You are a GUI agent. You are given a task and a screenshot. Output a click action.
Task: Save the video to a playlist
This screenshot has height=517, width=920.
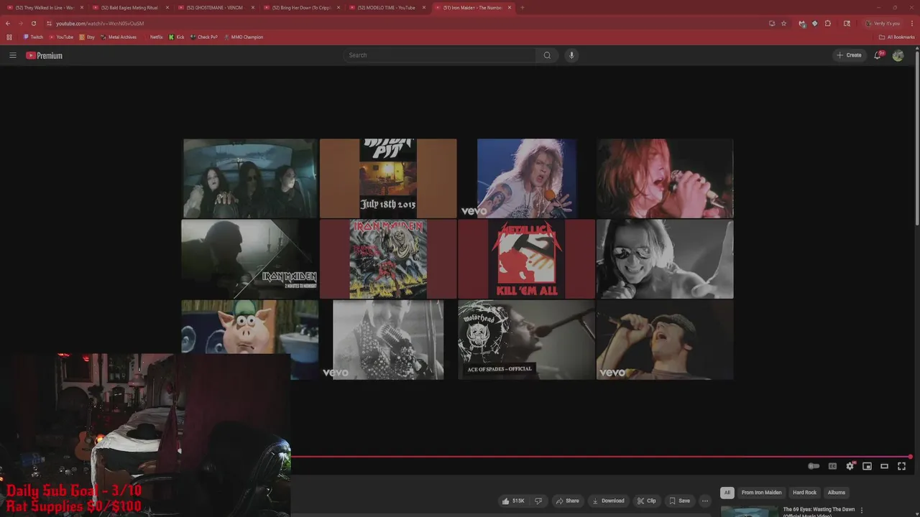[680, 500]
